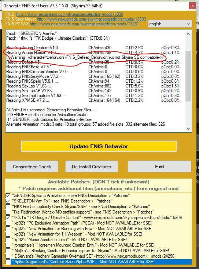The width and height of the screenshot is (199, 269).
Task: Select the 'Reading Anubs Creature V1.0' log line
Action: coord(93,48)
